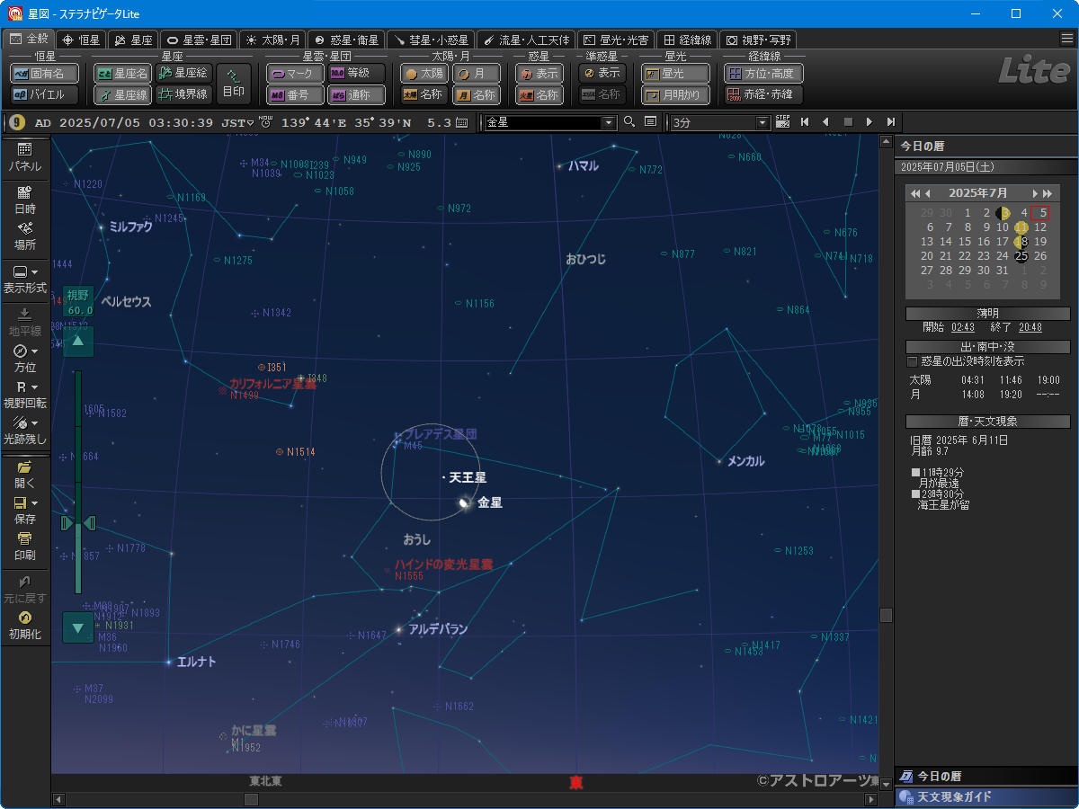Click the 開く open file icon

[x=24, y=467]
